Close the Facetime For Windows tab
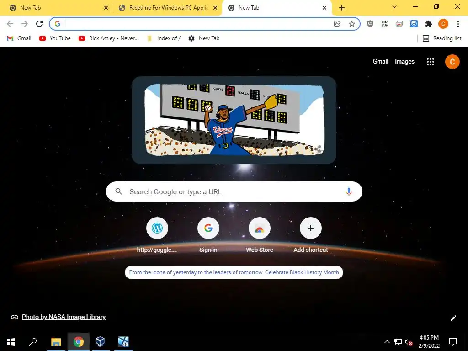This screenshot has width=468, height=351. [215, 8]
